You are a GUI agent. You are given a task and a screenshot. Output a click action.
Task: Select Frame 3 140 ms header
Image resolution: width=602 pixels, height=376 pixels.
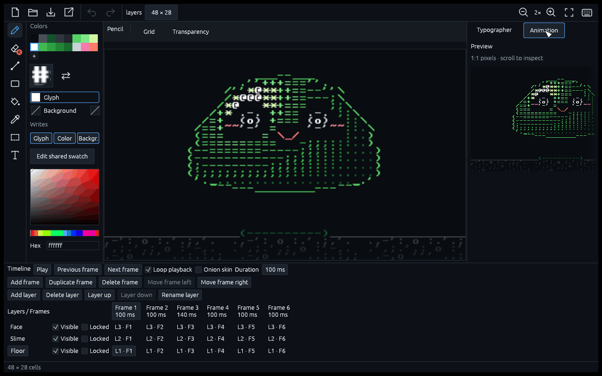(188, 311)
